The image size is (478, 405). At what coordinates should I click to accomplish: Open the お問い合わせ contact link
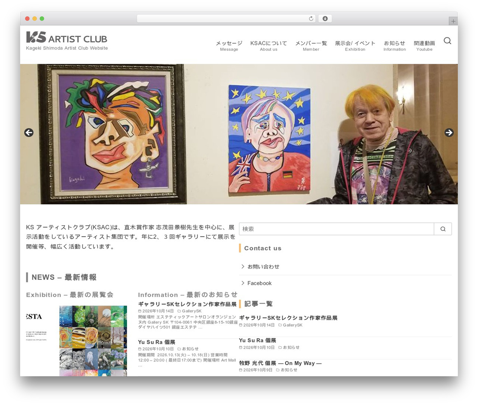[263, 267]
